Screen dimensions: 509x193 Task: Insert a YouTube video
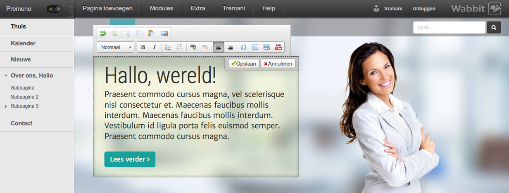pyautogui.click(x=278, y=47)
